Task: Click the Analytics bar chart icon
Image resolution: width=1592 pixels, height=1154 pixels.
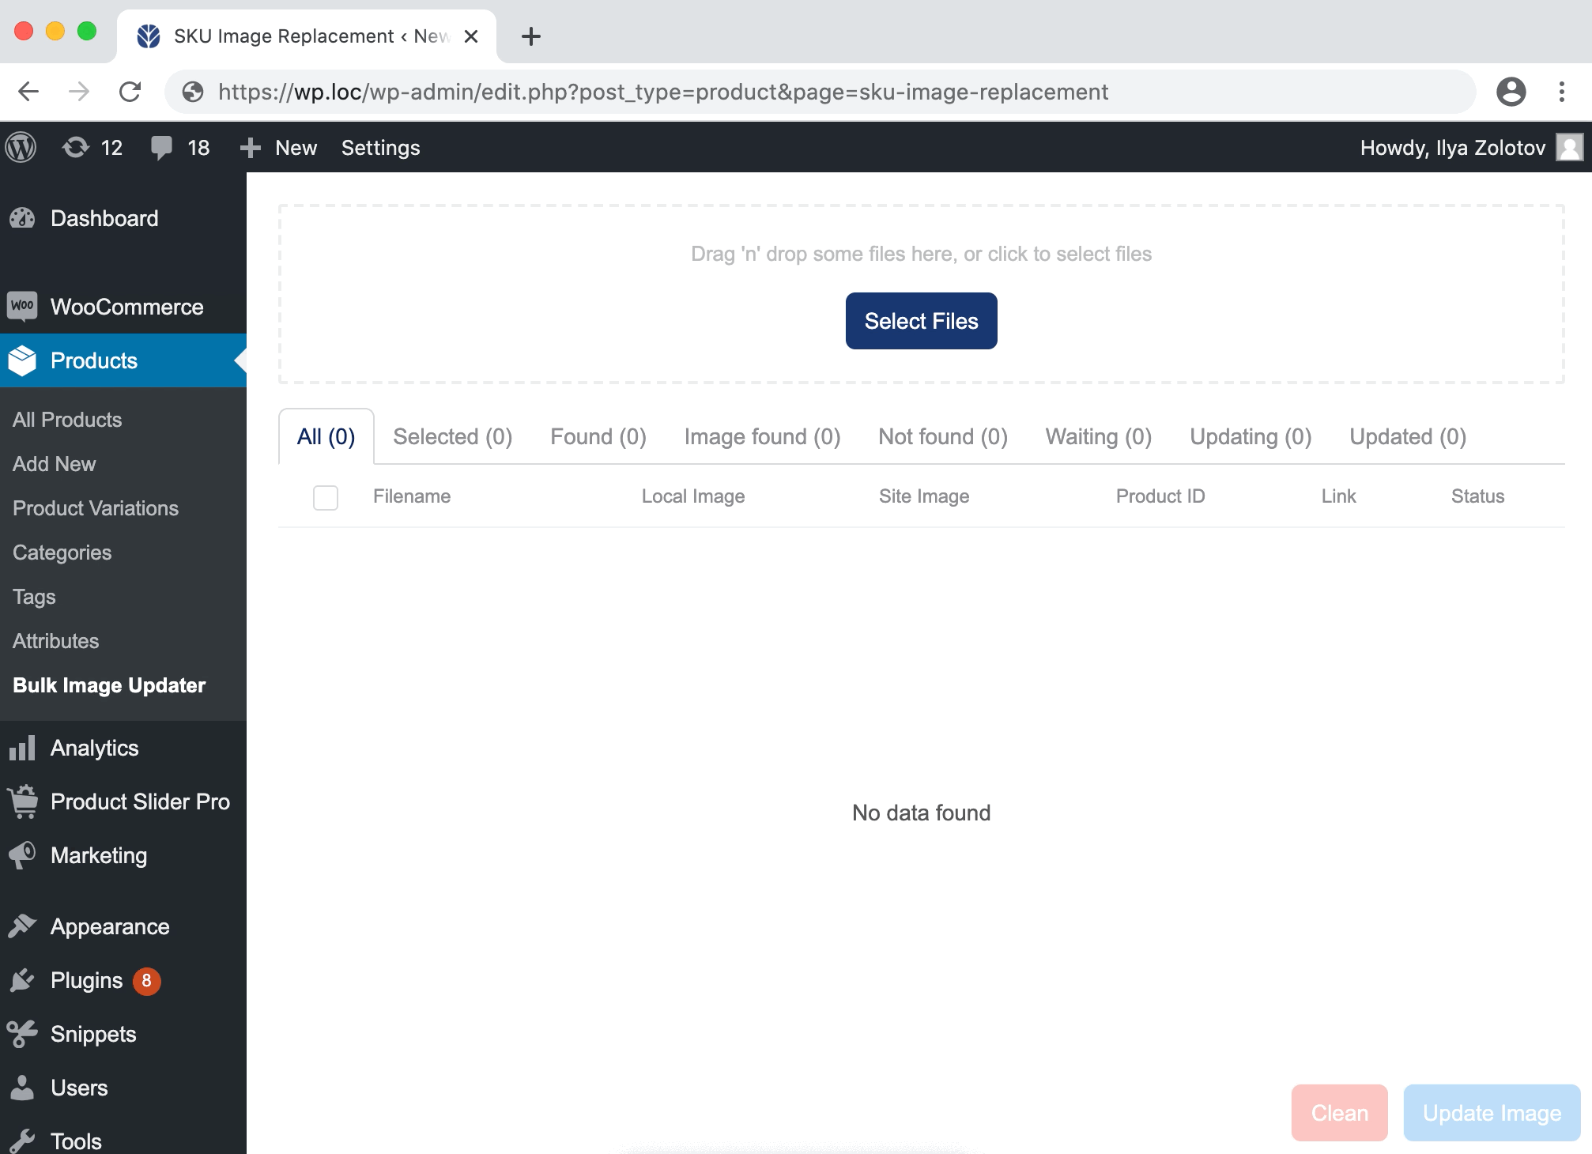Action: (x=22, y=748)
